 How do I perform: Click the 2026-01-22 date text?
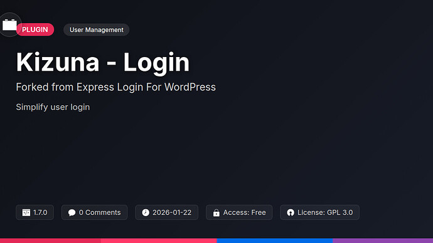172,212
